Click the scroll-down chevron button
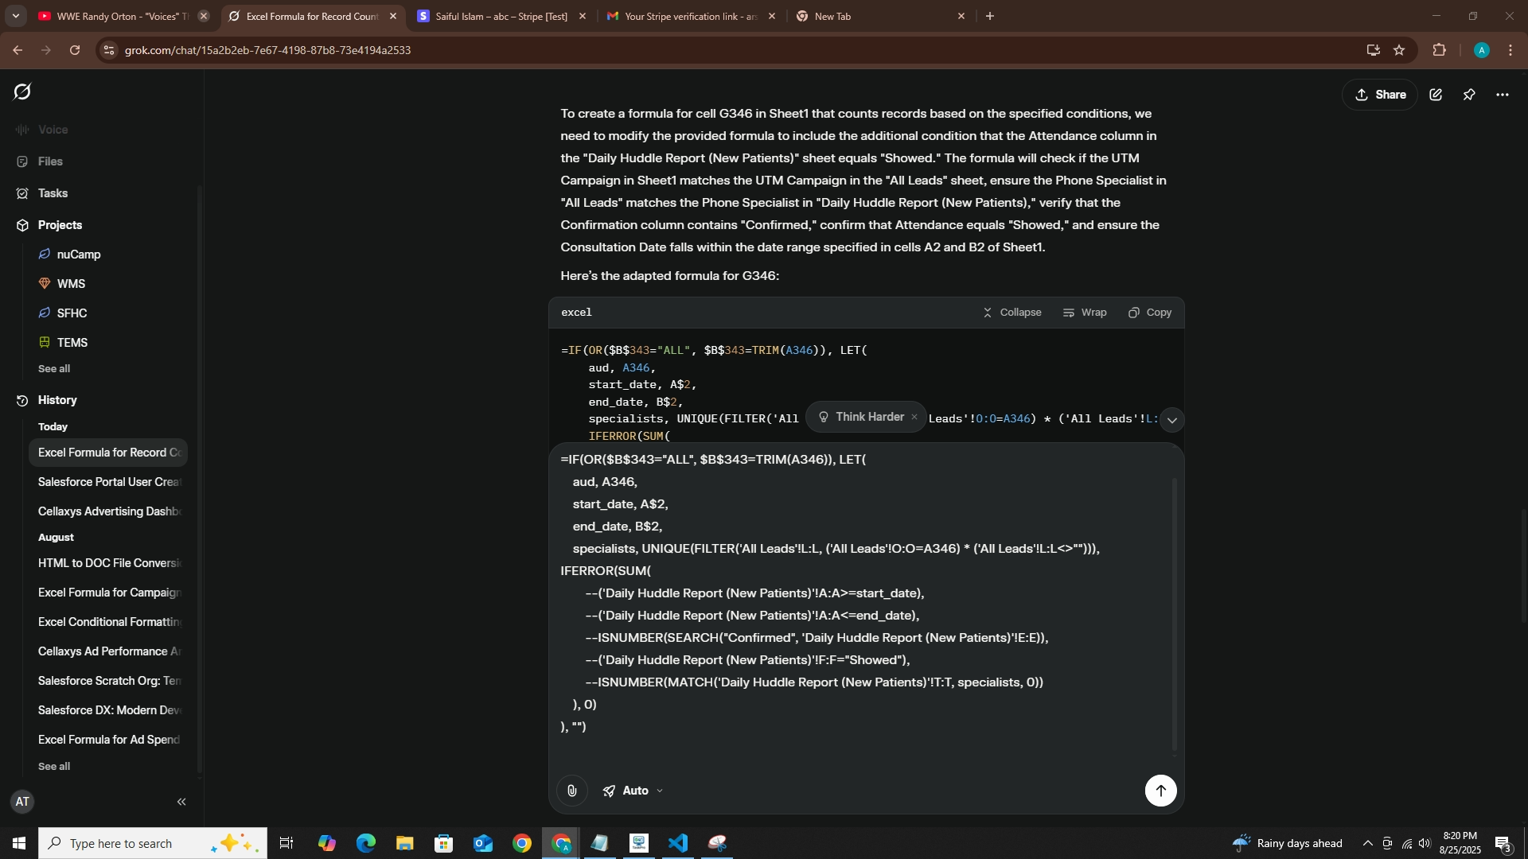Viewport: 1528px width, 859px height. 1171,420
